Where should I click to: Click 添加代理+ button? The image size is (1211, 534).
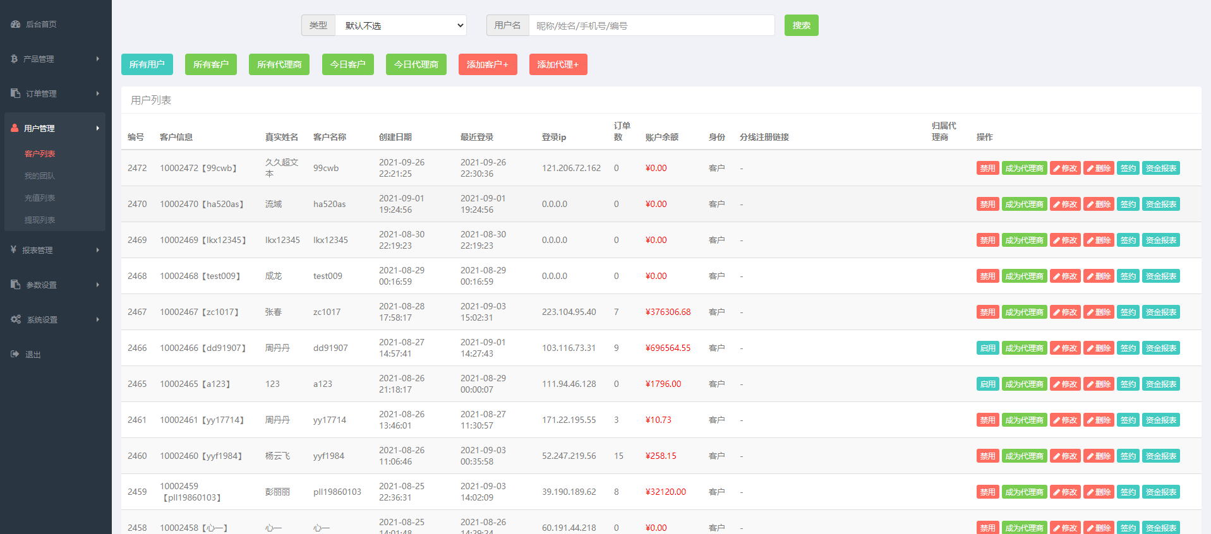click(x=558, y=64)
